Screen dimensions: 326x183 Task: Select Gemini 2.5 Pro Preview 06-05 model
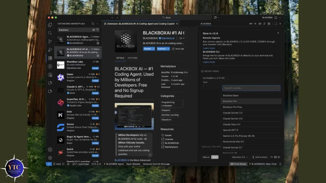coord(251,136)
